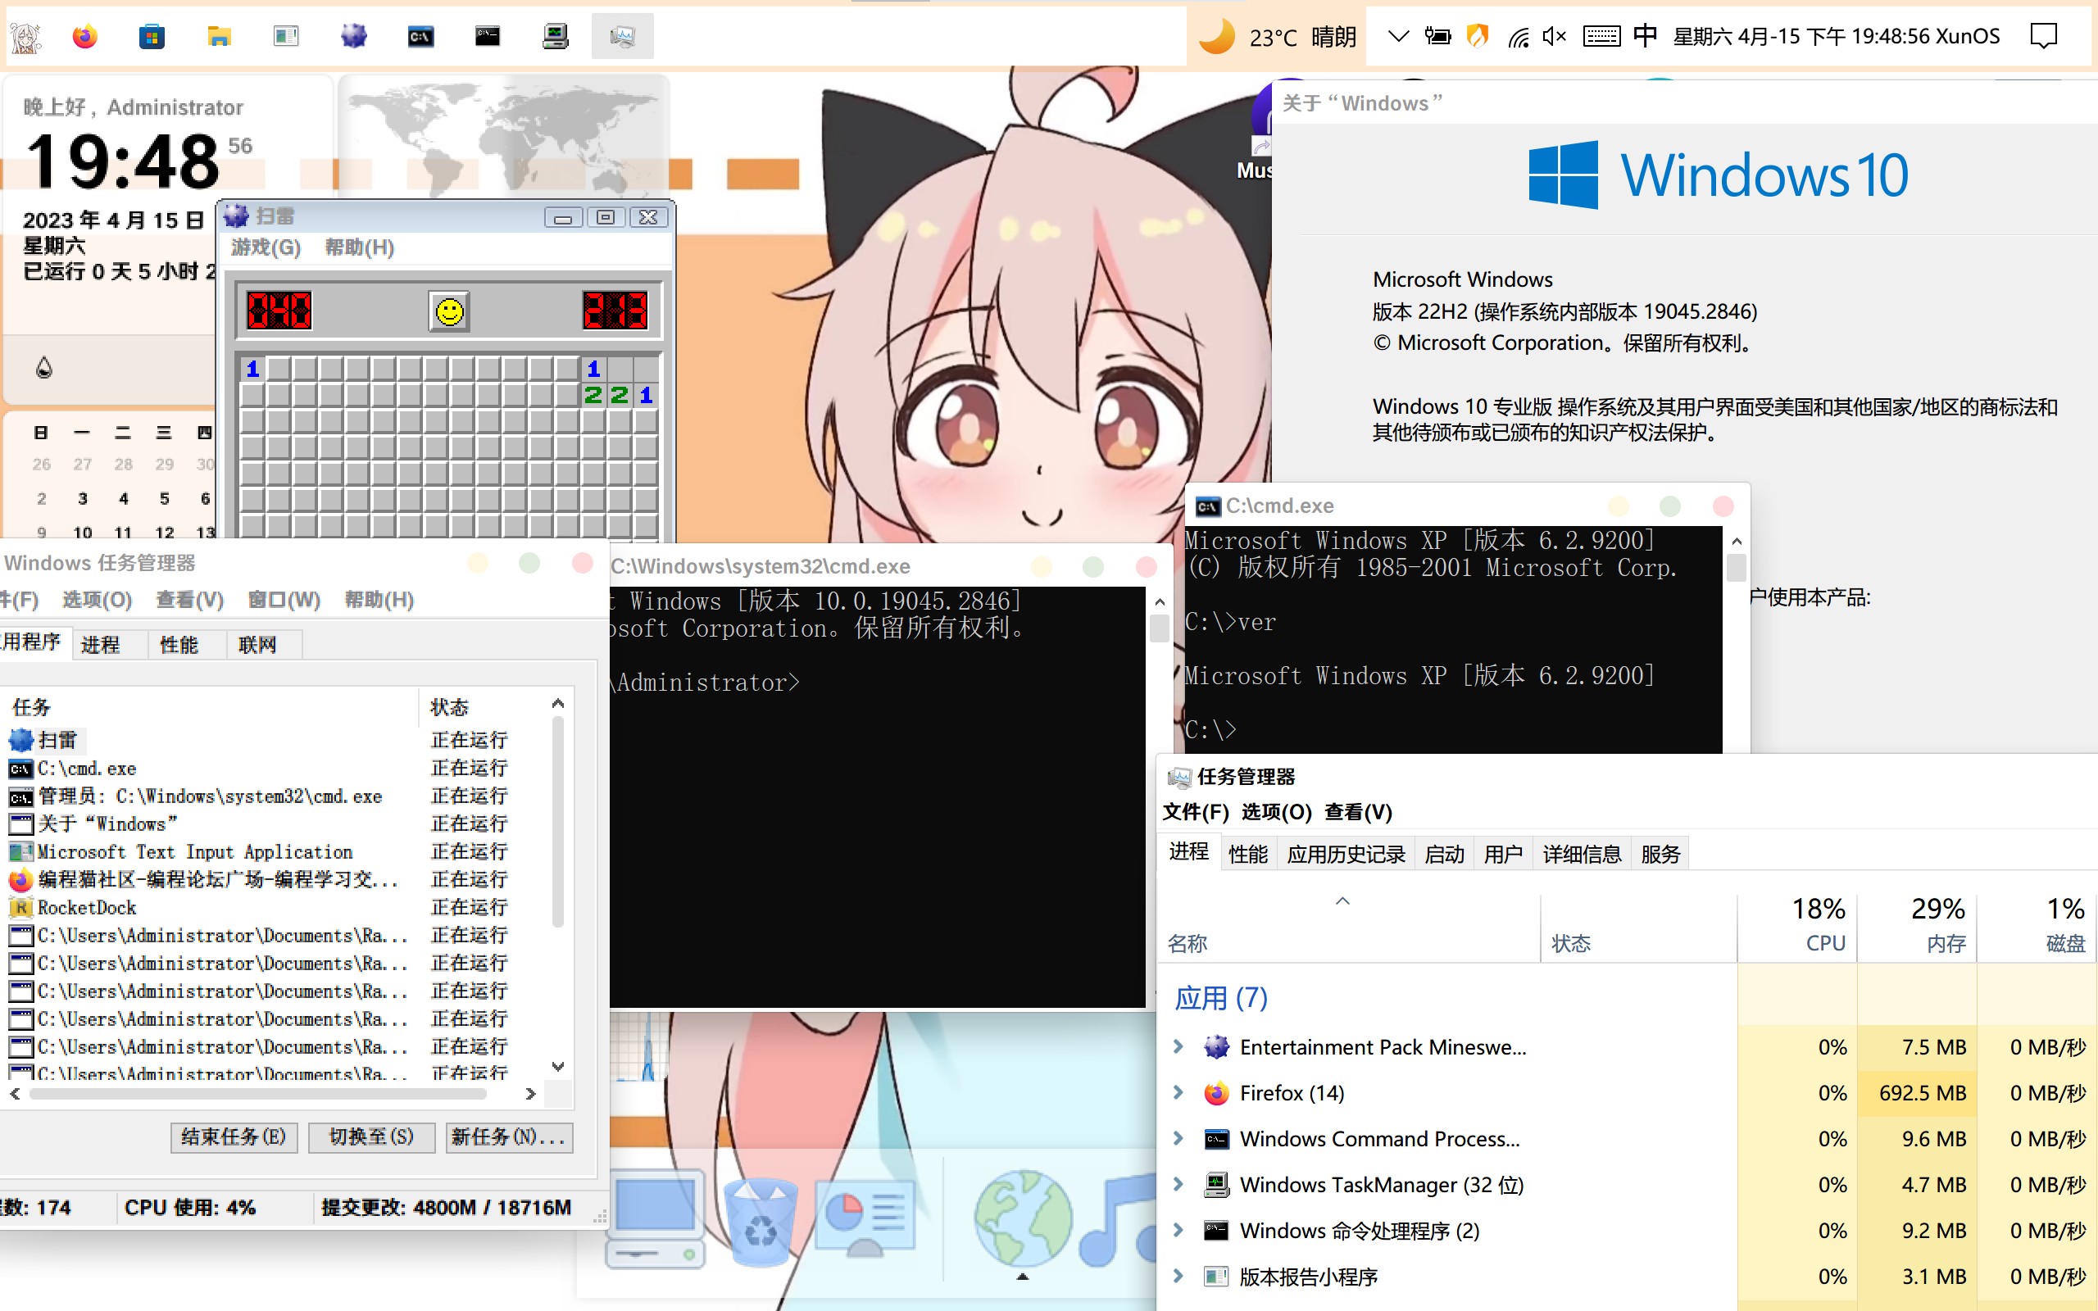Open the orange security shield tray icon
The height and width of the screenshot is (1311, 2098).
pos(1478,36)
